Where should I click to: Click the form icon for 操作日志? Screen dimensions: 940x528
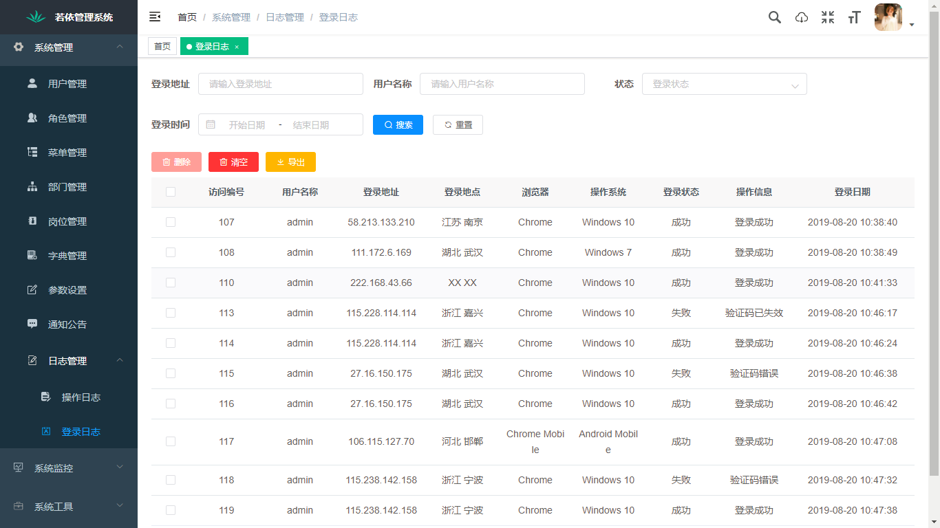point(46,397)
